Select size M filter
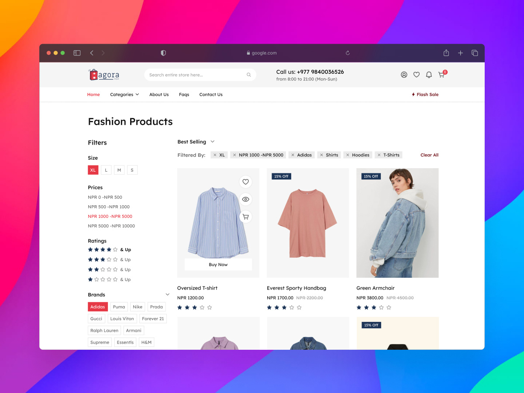Viewport: 524px width, 393px height. click(119, 170)
